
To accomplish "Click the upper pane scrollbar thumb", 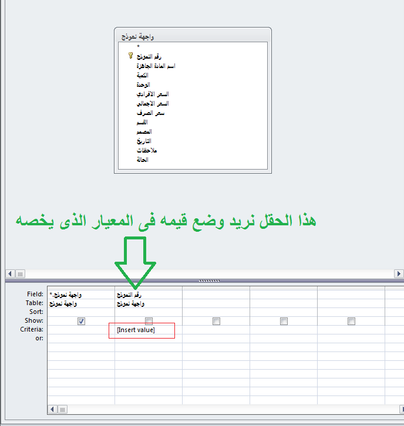I will [21, 273].
